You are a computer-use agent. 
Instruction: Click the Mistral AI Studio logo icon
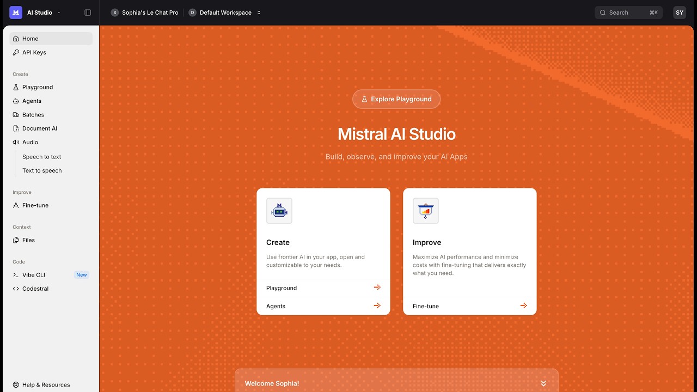[16, 13]
